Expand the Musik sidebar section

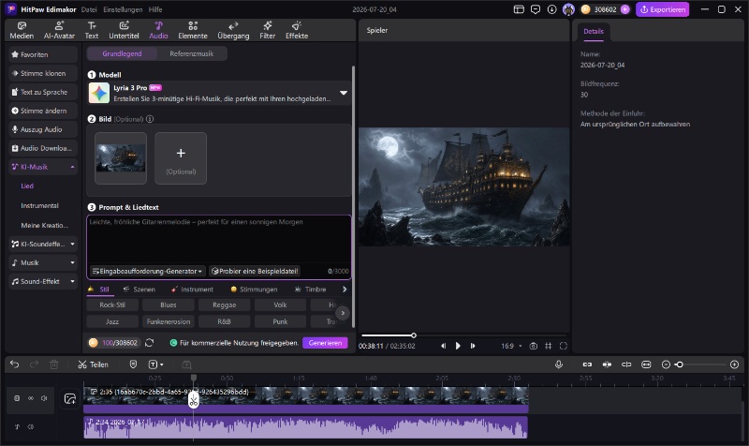tap(72, 262)
